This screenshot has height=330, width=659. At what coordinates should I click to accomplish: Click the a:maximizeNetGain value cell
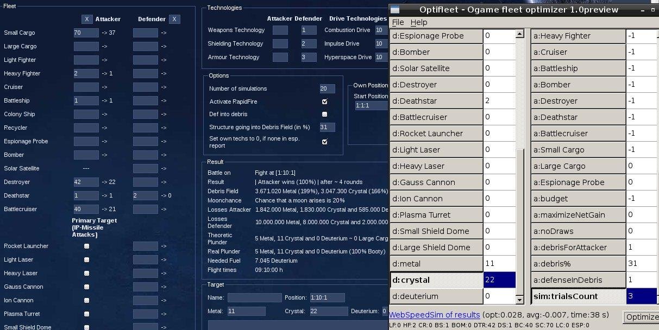point(642,215)
